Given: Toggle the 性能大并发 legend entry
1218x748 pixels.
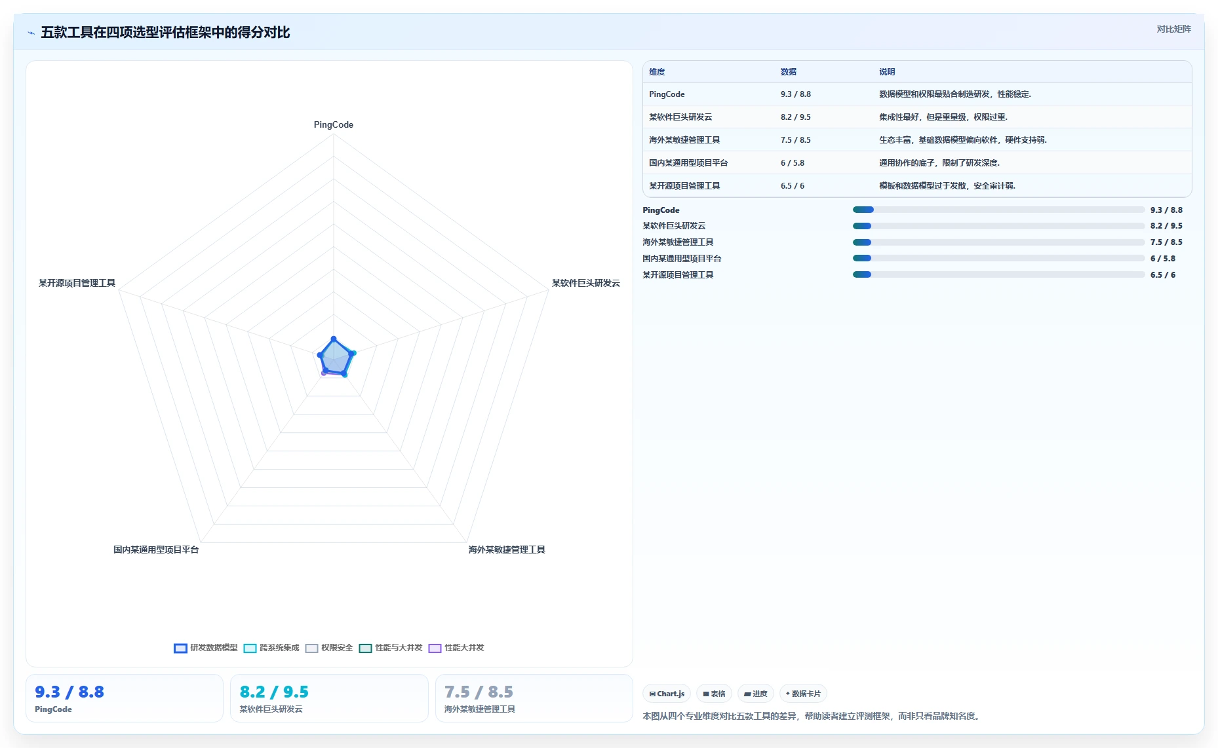Looking at the screenshot, I should pyautogui.click(x=456, y=648).
